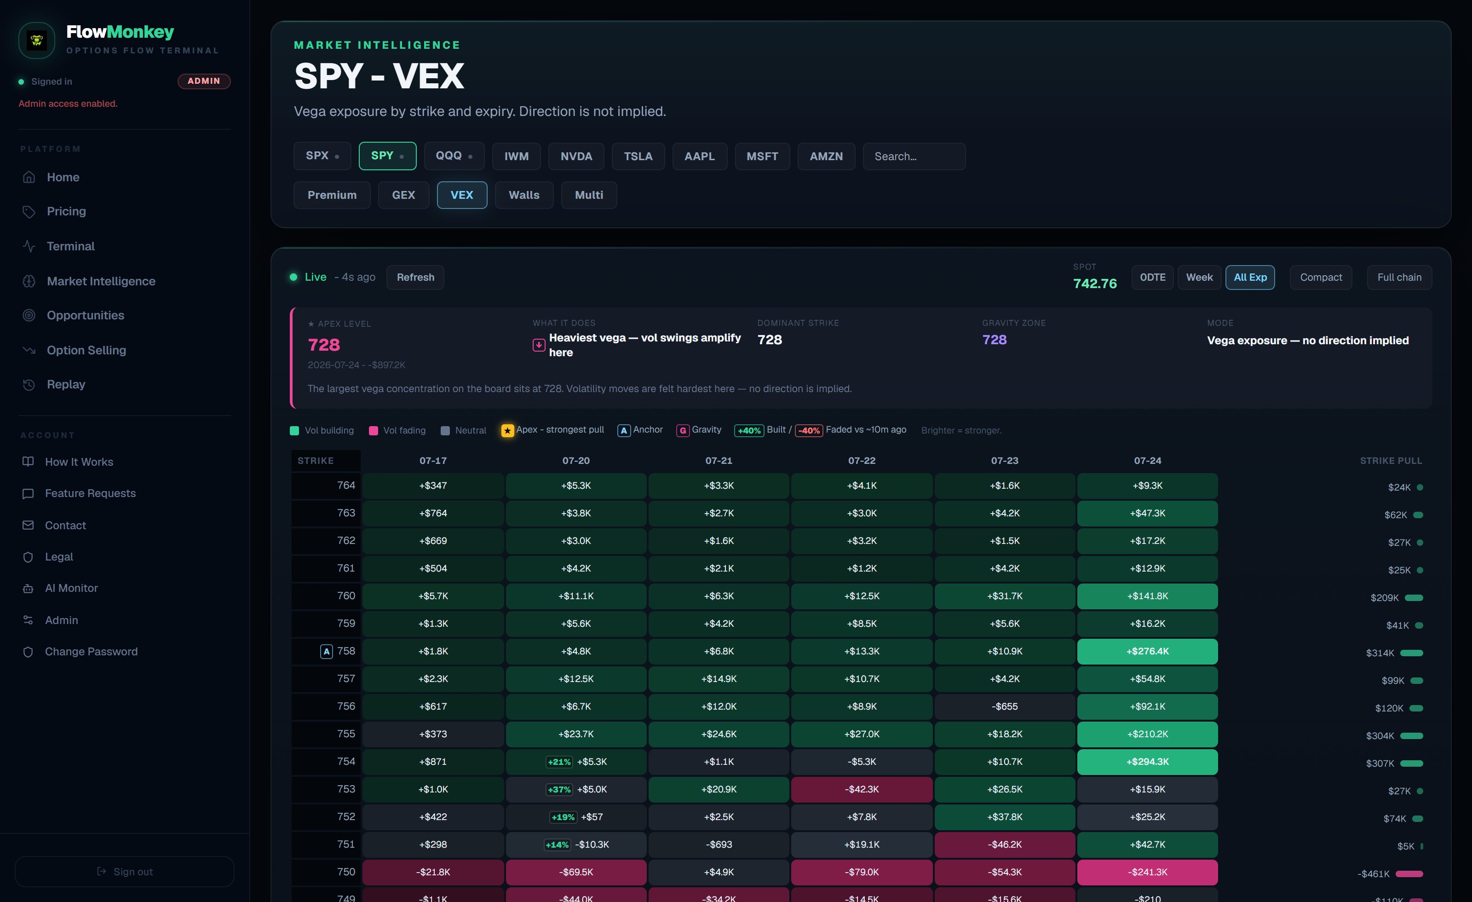1472x902 pixels.
Task: Click the Feature Requests chat icon
Action: (x=28, y=494)
